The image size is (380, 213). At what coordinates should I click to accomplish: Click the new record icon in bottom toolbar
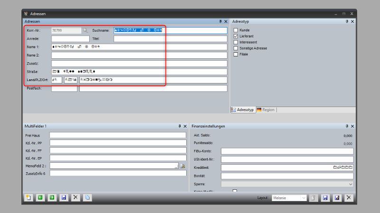[x=28, y=197]
